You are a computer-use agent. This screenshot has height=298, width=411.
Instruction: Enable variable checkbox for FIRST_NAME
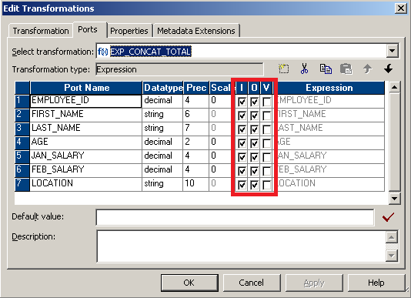click(x=267, y=116)
